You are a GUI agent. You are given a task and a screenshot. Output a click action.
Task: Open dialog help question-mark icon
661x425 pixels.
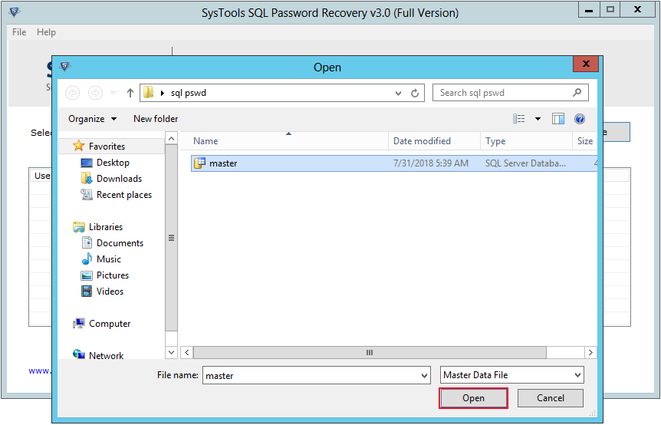580,119
